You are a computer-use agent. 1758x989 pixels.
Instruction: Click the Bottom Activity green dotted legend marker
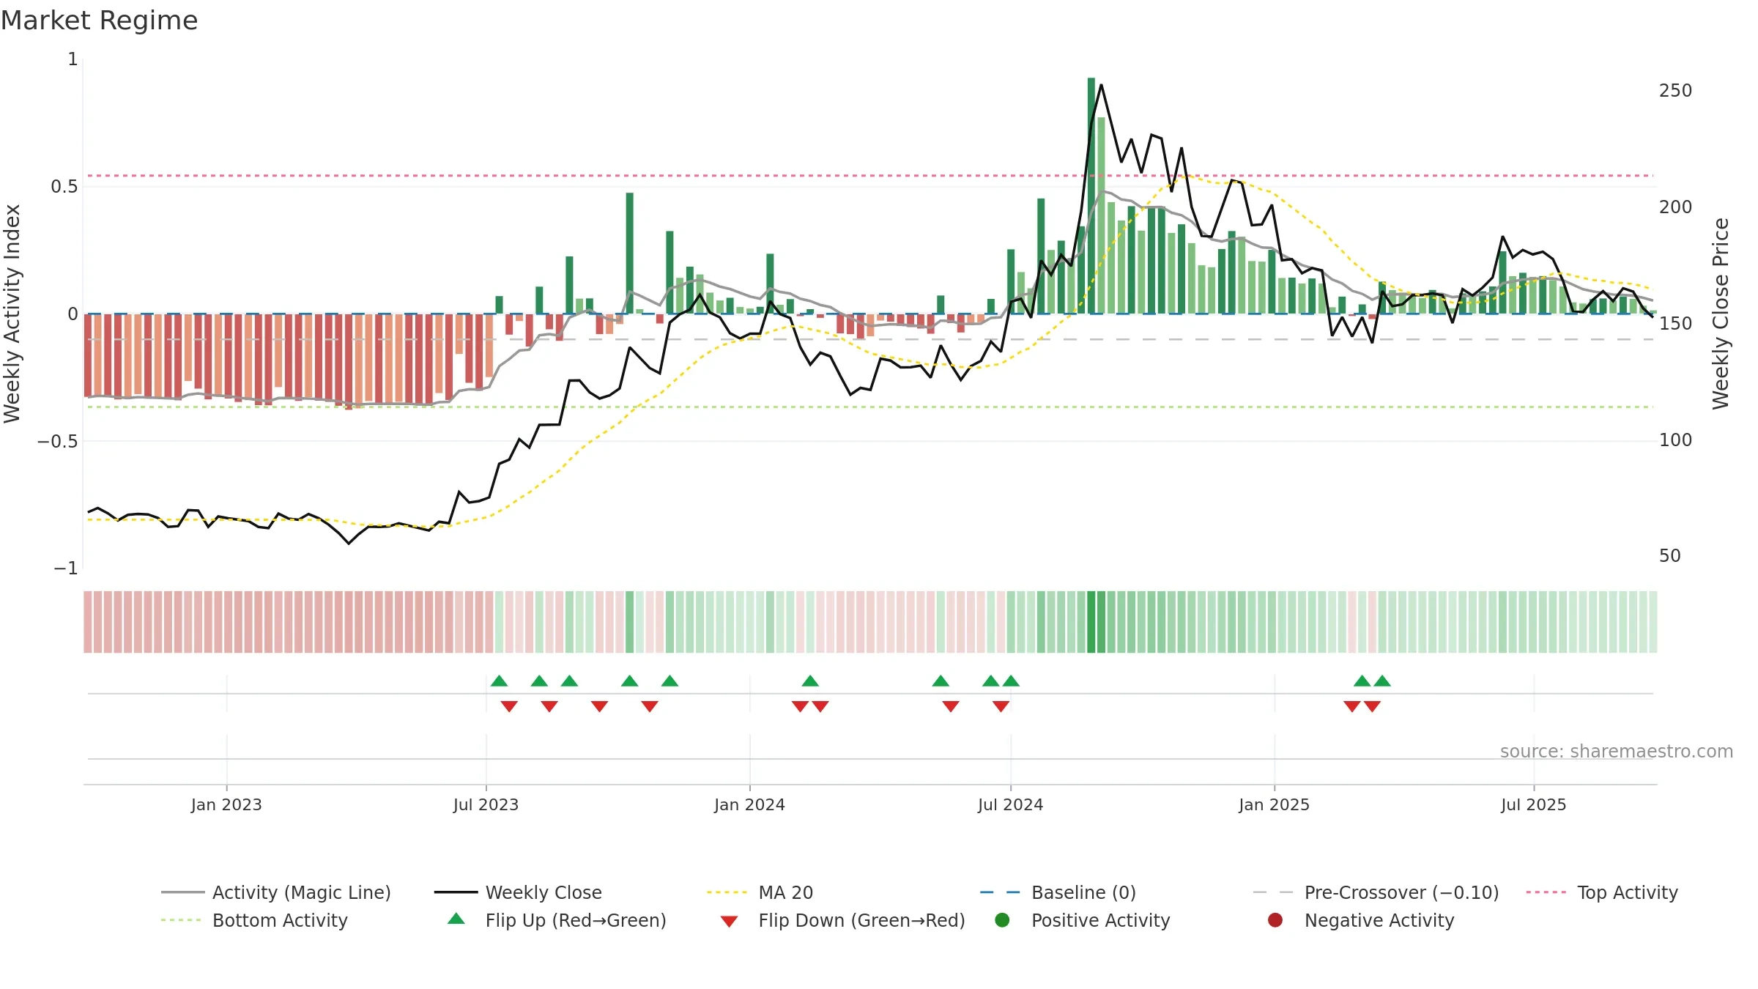pyautogui.click(x=181, y=920)
